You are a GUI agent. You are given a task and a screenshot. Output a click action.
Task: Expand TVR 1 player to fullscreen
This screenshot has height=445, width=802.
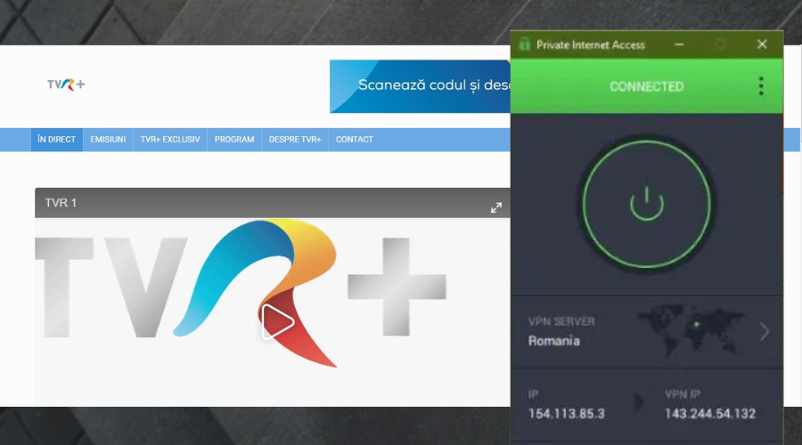496,207
